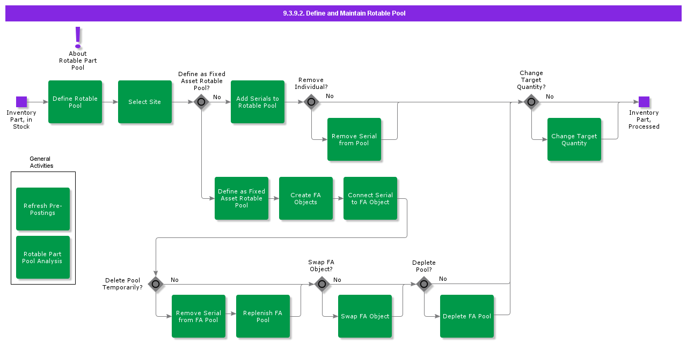Open the Define Rotable Pool activity
The height and width of the screenshot is (343, 687).
click(75, 102)
